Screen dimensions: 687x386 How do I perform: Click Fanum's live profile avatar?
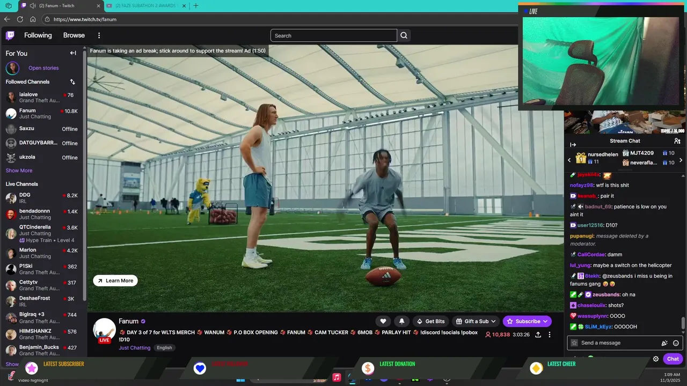tap(104, 330)
